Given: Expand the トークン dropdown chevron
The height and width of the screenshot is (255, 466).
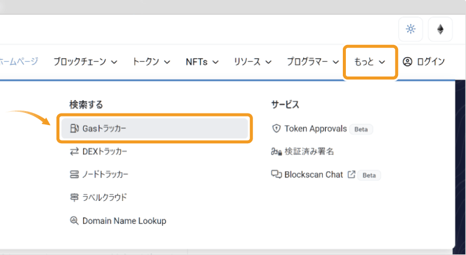Looking at the screenshot, I should pyautogui.click(x=167, y=62).
